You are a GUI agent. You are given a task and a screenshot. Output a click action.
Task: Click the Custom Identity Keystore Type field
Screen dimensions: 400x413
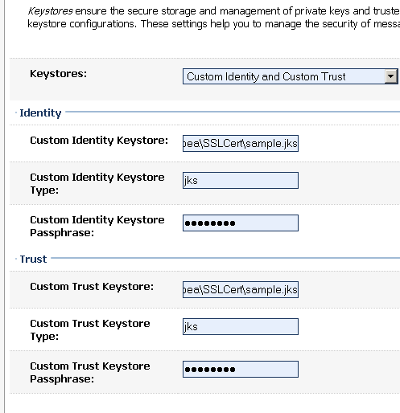pyautogui.click(x=241, y=181)
